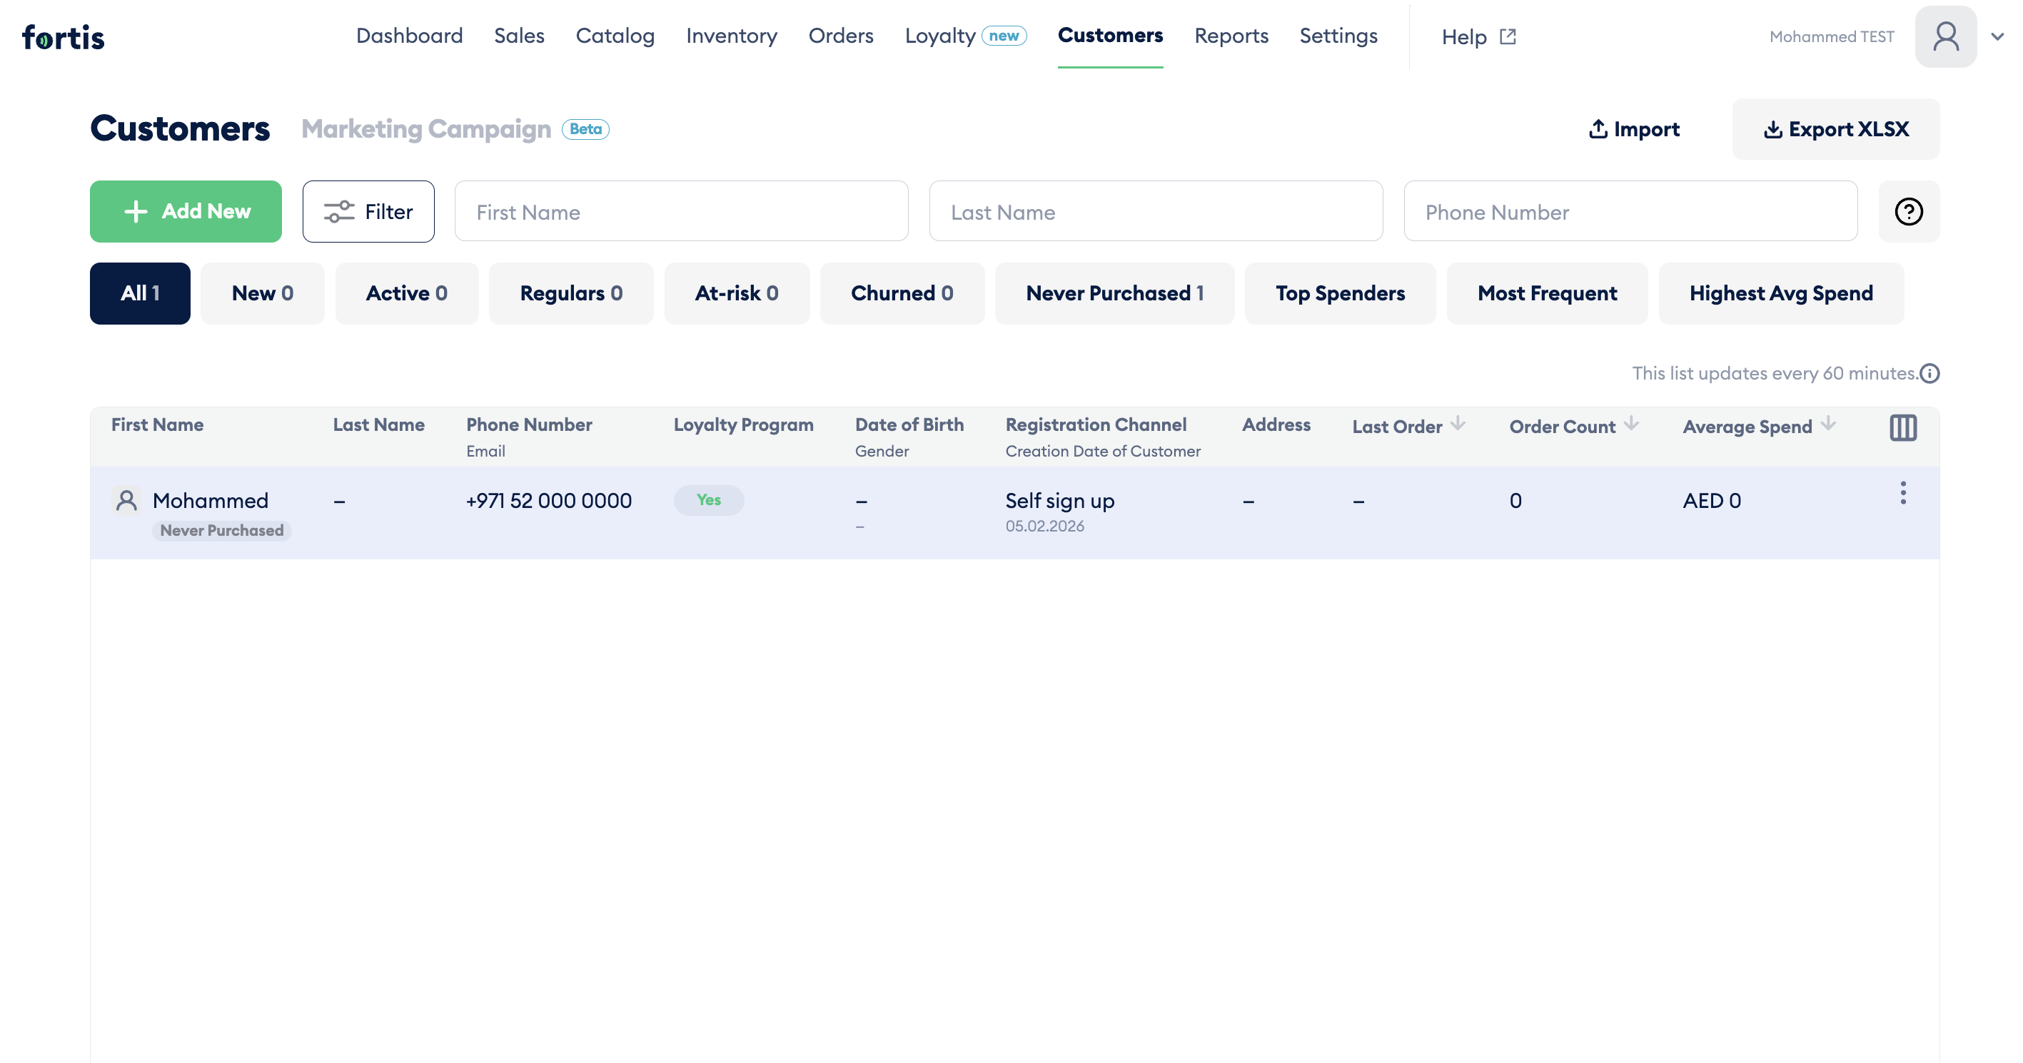This screenshot has width=2023, height=1063.
Task: Sort by Order Count arrow
Action: pos(1631,424)
